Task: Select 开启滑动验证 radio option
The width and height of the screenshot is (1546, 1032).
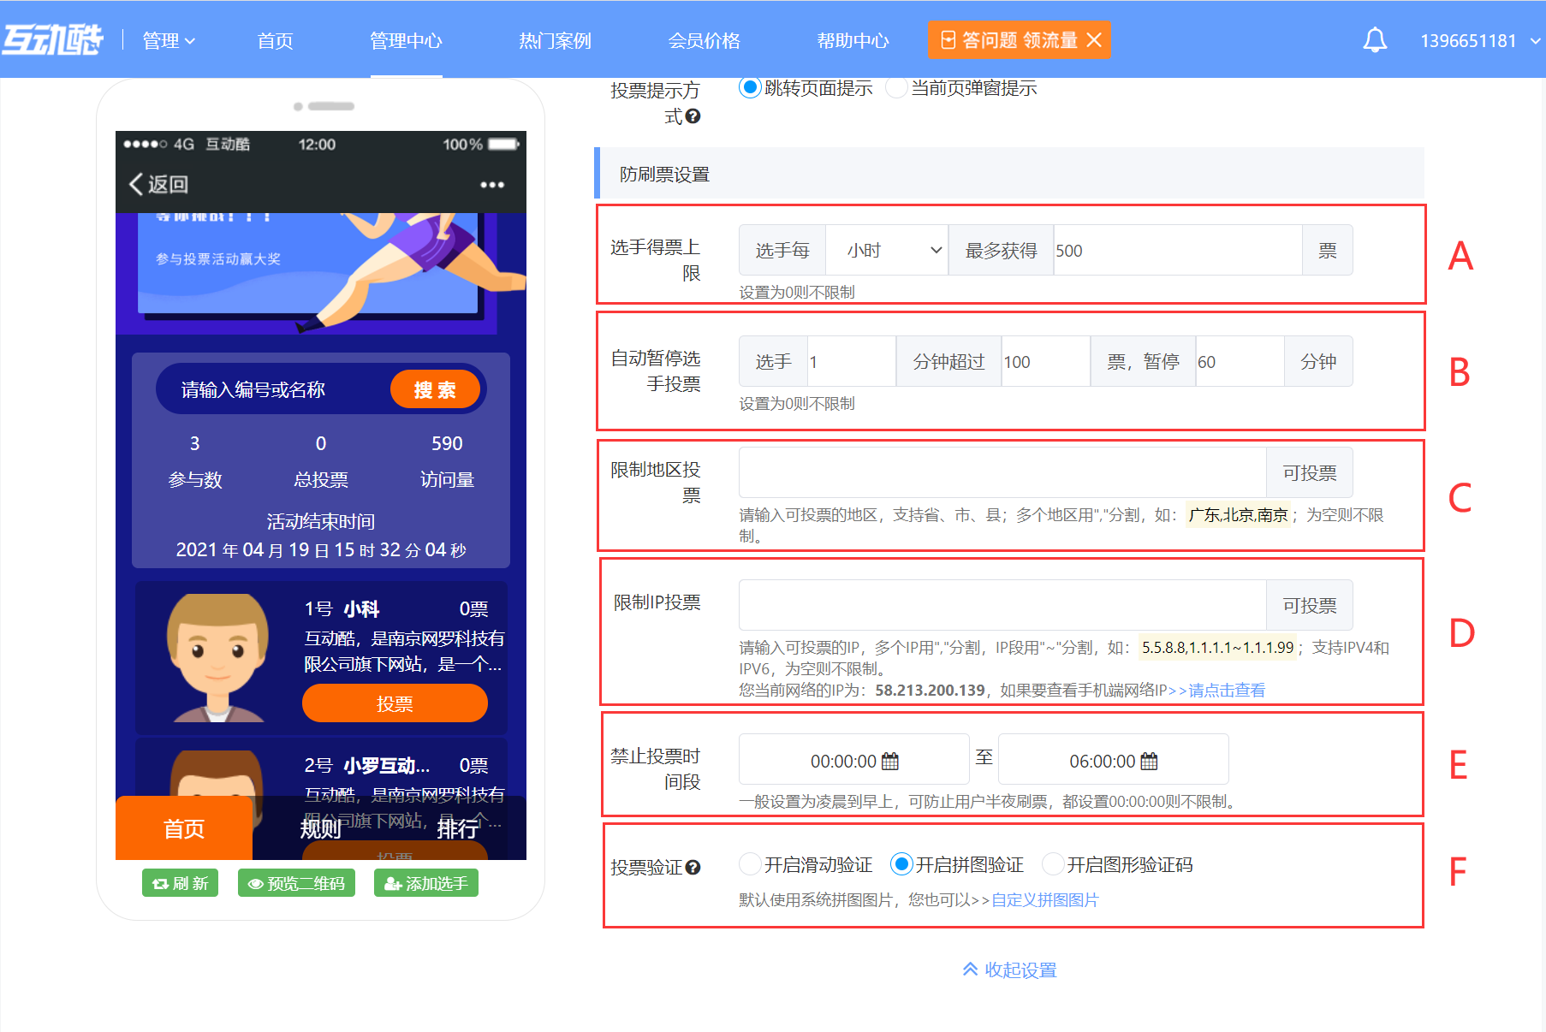Action: 750,864
